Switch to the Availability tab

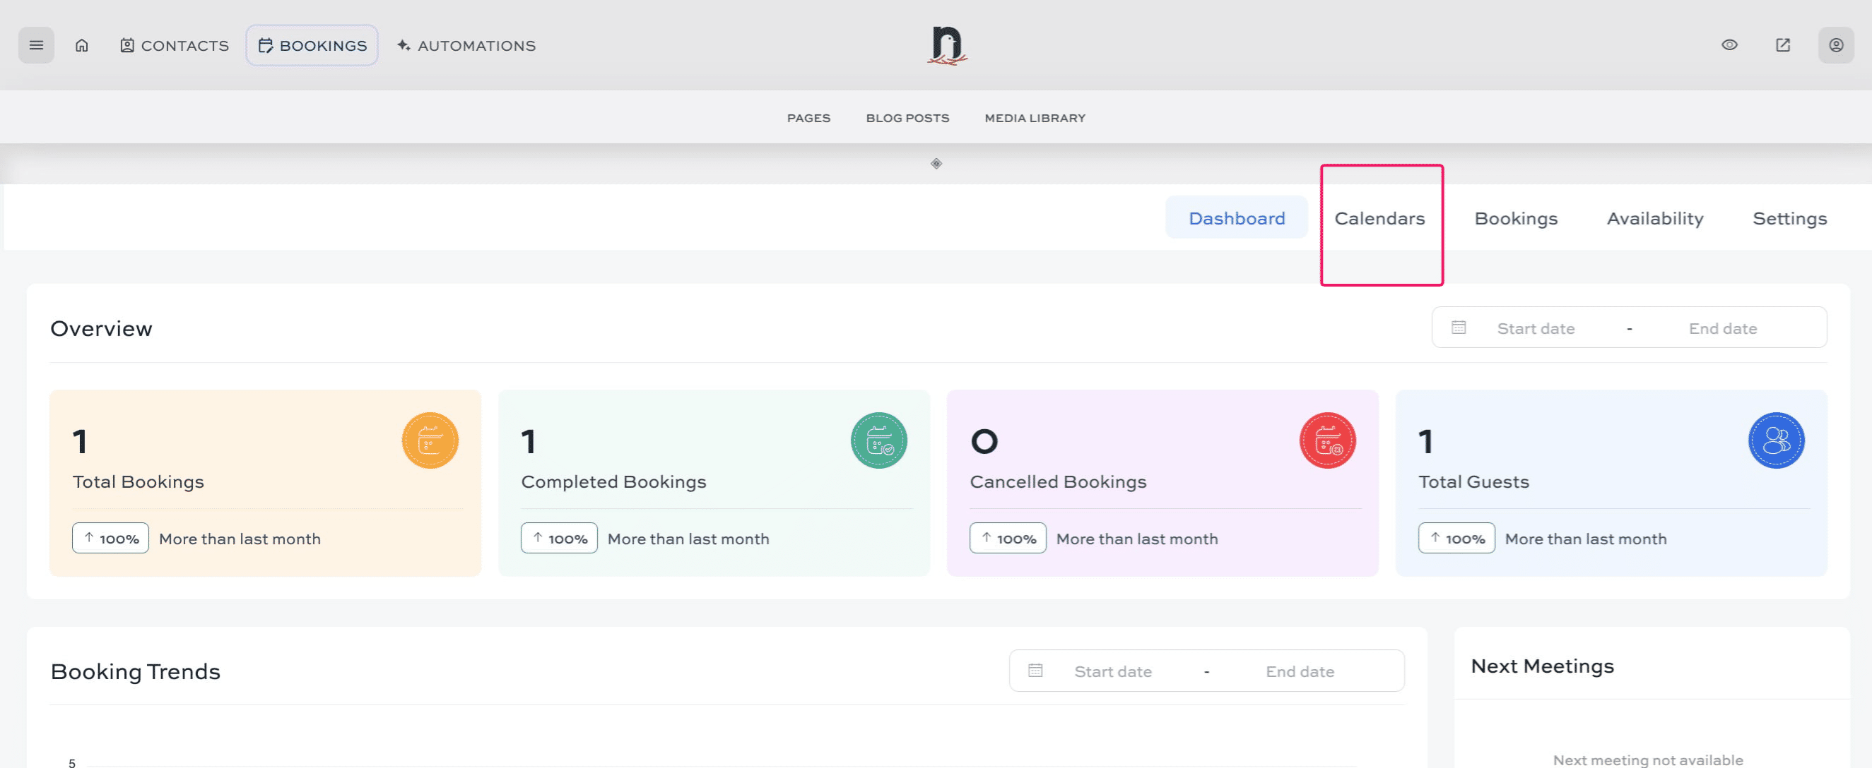coord(1654,218)
